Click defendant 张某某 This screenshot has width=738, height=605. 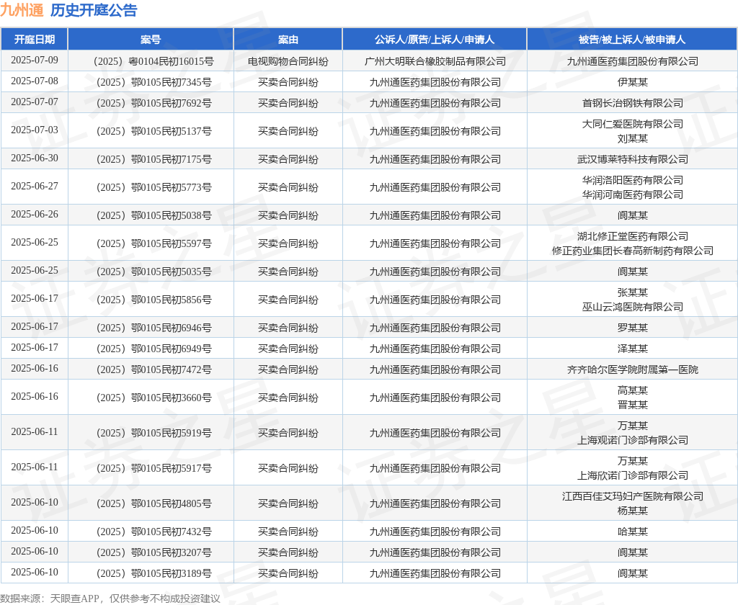click(x=633, y=292)
